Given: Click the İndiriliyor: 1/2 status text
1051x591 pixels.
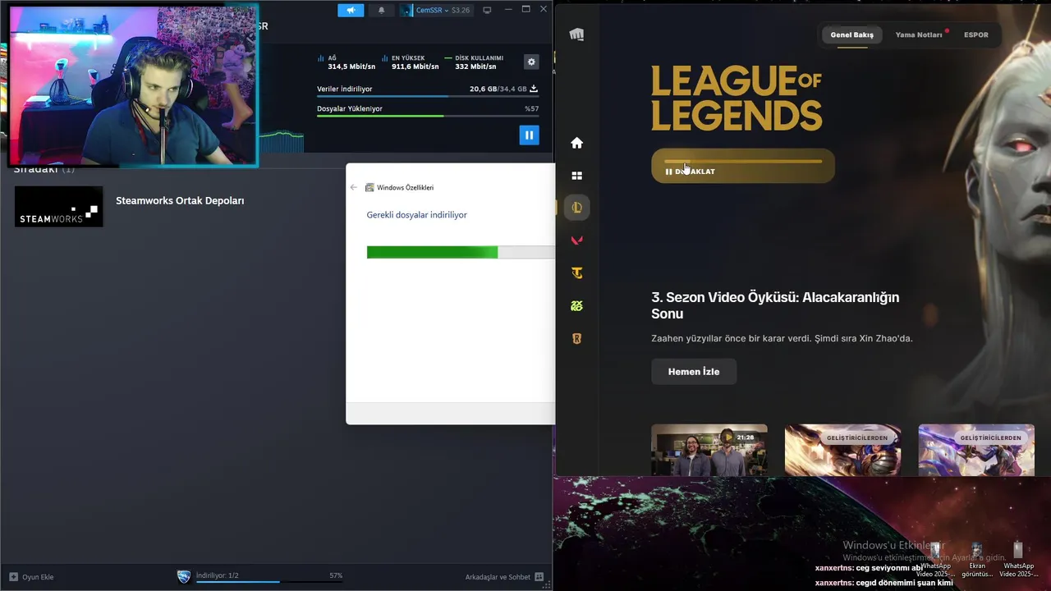Looking at the screenshot, I should pyautogui.click(x=217, y=575).
